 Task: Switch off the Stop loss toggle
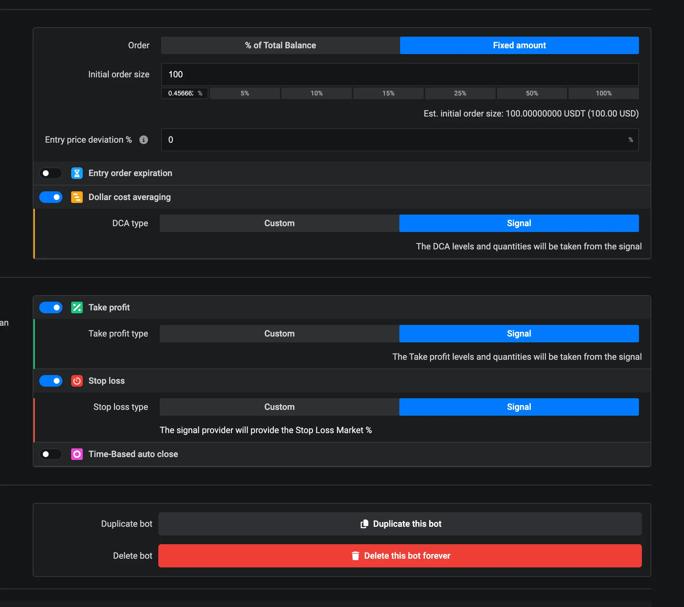(51, 381)
